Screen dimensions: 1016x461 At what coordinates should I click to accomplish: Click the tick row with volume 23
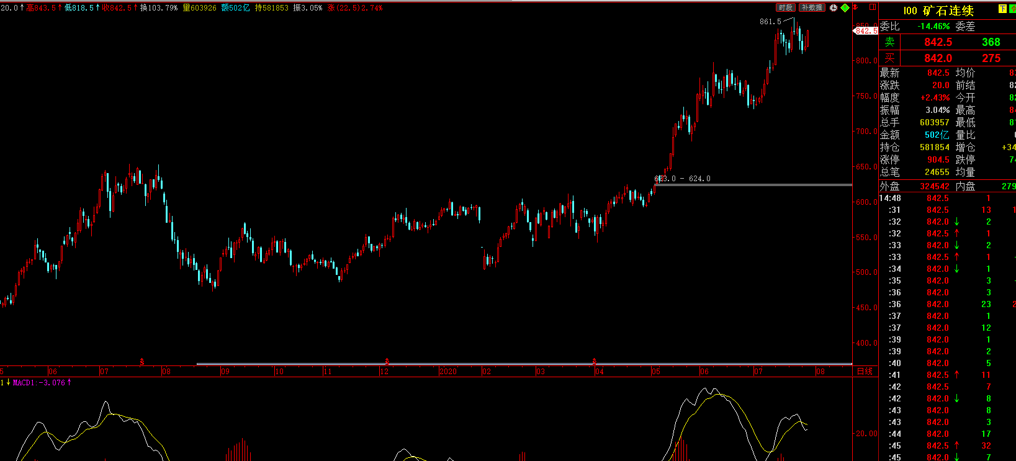(947, 305)
